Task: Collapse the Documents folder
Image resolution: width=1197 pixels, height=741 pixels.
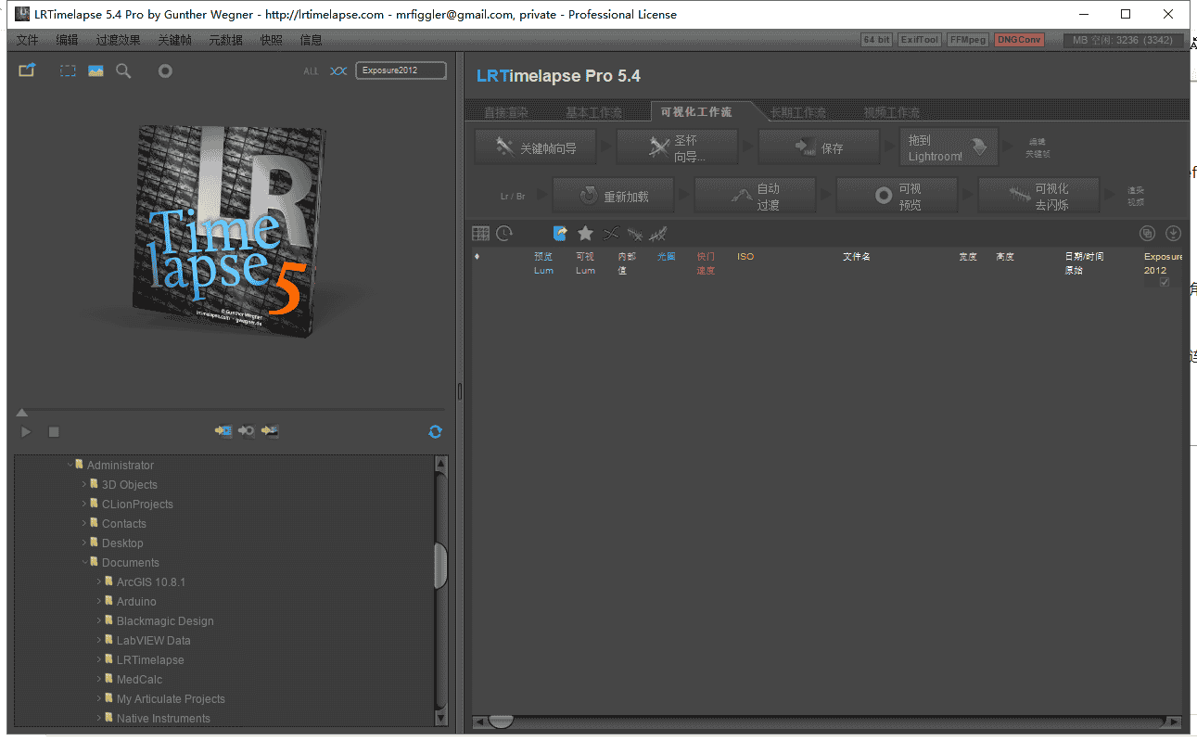Action: 84,562
